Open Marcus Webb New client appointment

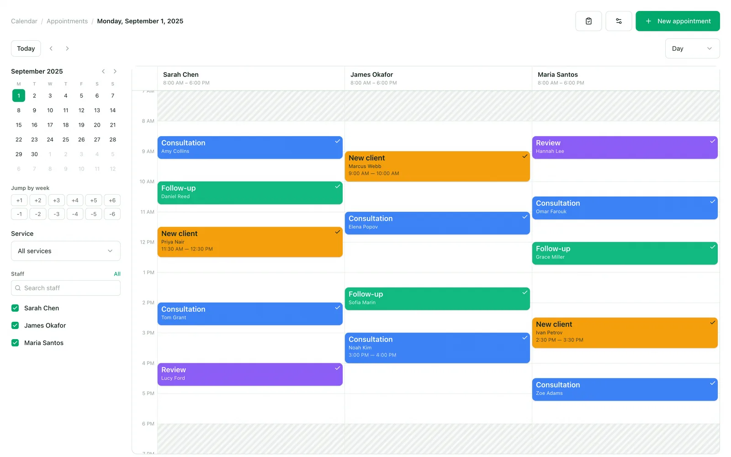click(x=437, y=166)
